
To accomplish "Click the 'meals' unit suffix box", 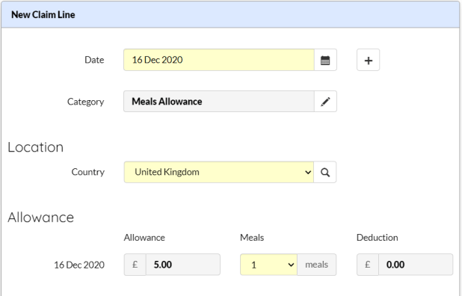I will (x=317, y=265).
